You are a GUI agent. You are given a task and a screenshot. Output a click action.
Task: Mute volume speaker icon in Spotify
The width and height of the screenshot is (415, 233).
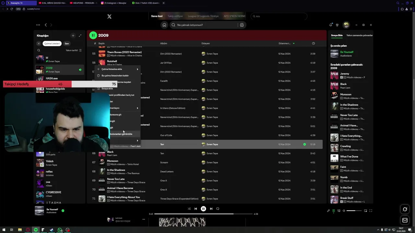pyautogui.click(x=344, y=211)
